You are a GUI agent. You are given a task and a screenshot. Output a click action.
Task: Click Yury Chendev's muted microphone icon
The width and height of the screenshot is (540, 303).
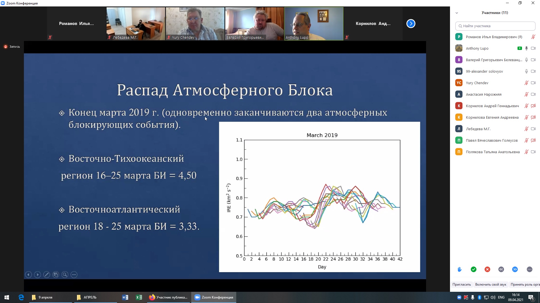[x=526, y=83]
